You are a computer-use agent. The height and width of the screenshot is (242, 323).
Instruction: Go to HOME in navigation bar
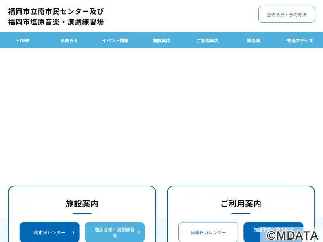23,41
